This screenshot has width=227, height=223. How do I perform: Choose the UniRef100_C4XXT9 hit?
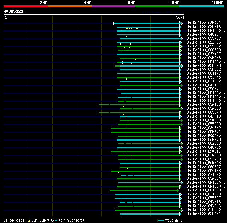point(204,116)
